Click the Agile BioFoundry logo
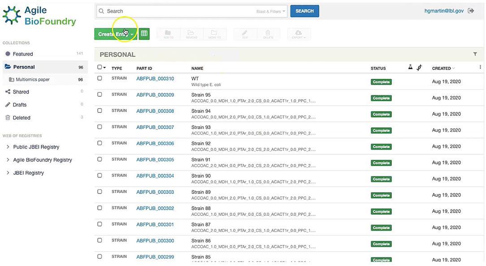 pyautogui.click(x=39, y=16)
